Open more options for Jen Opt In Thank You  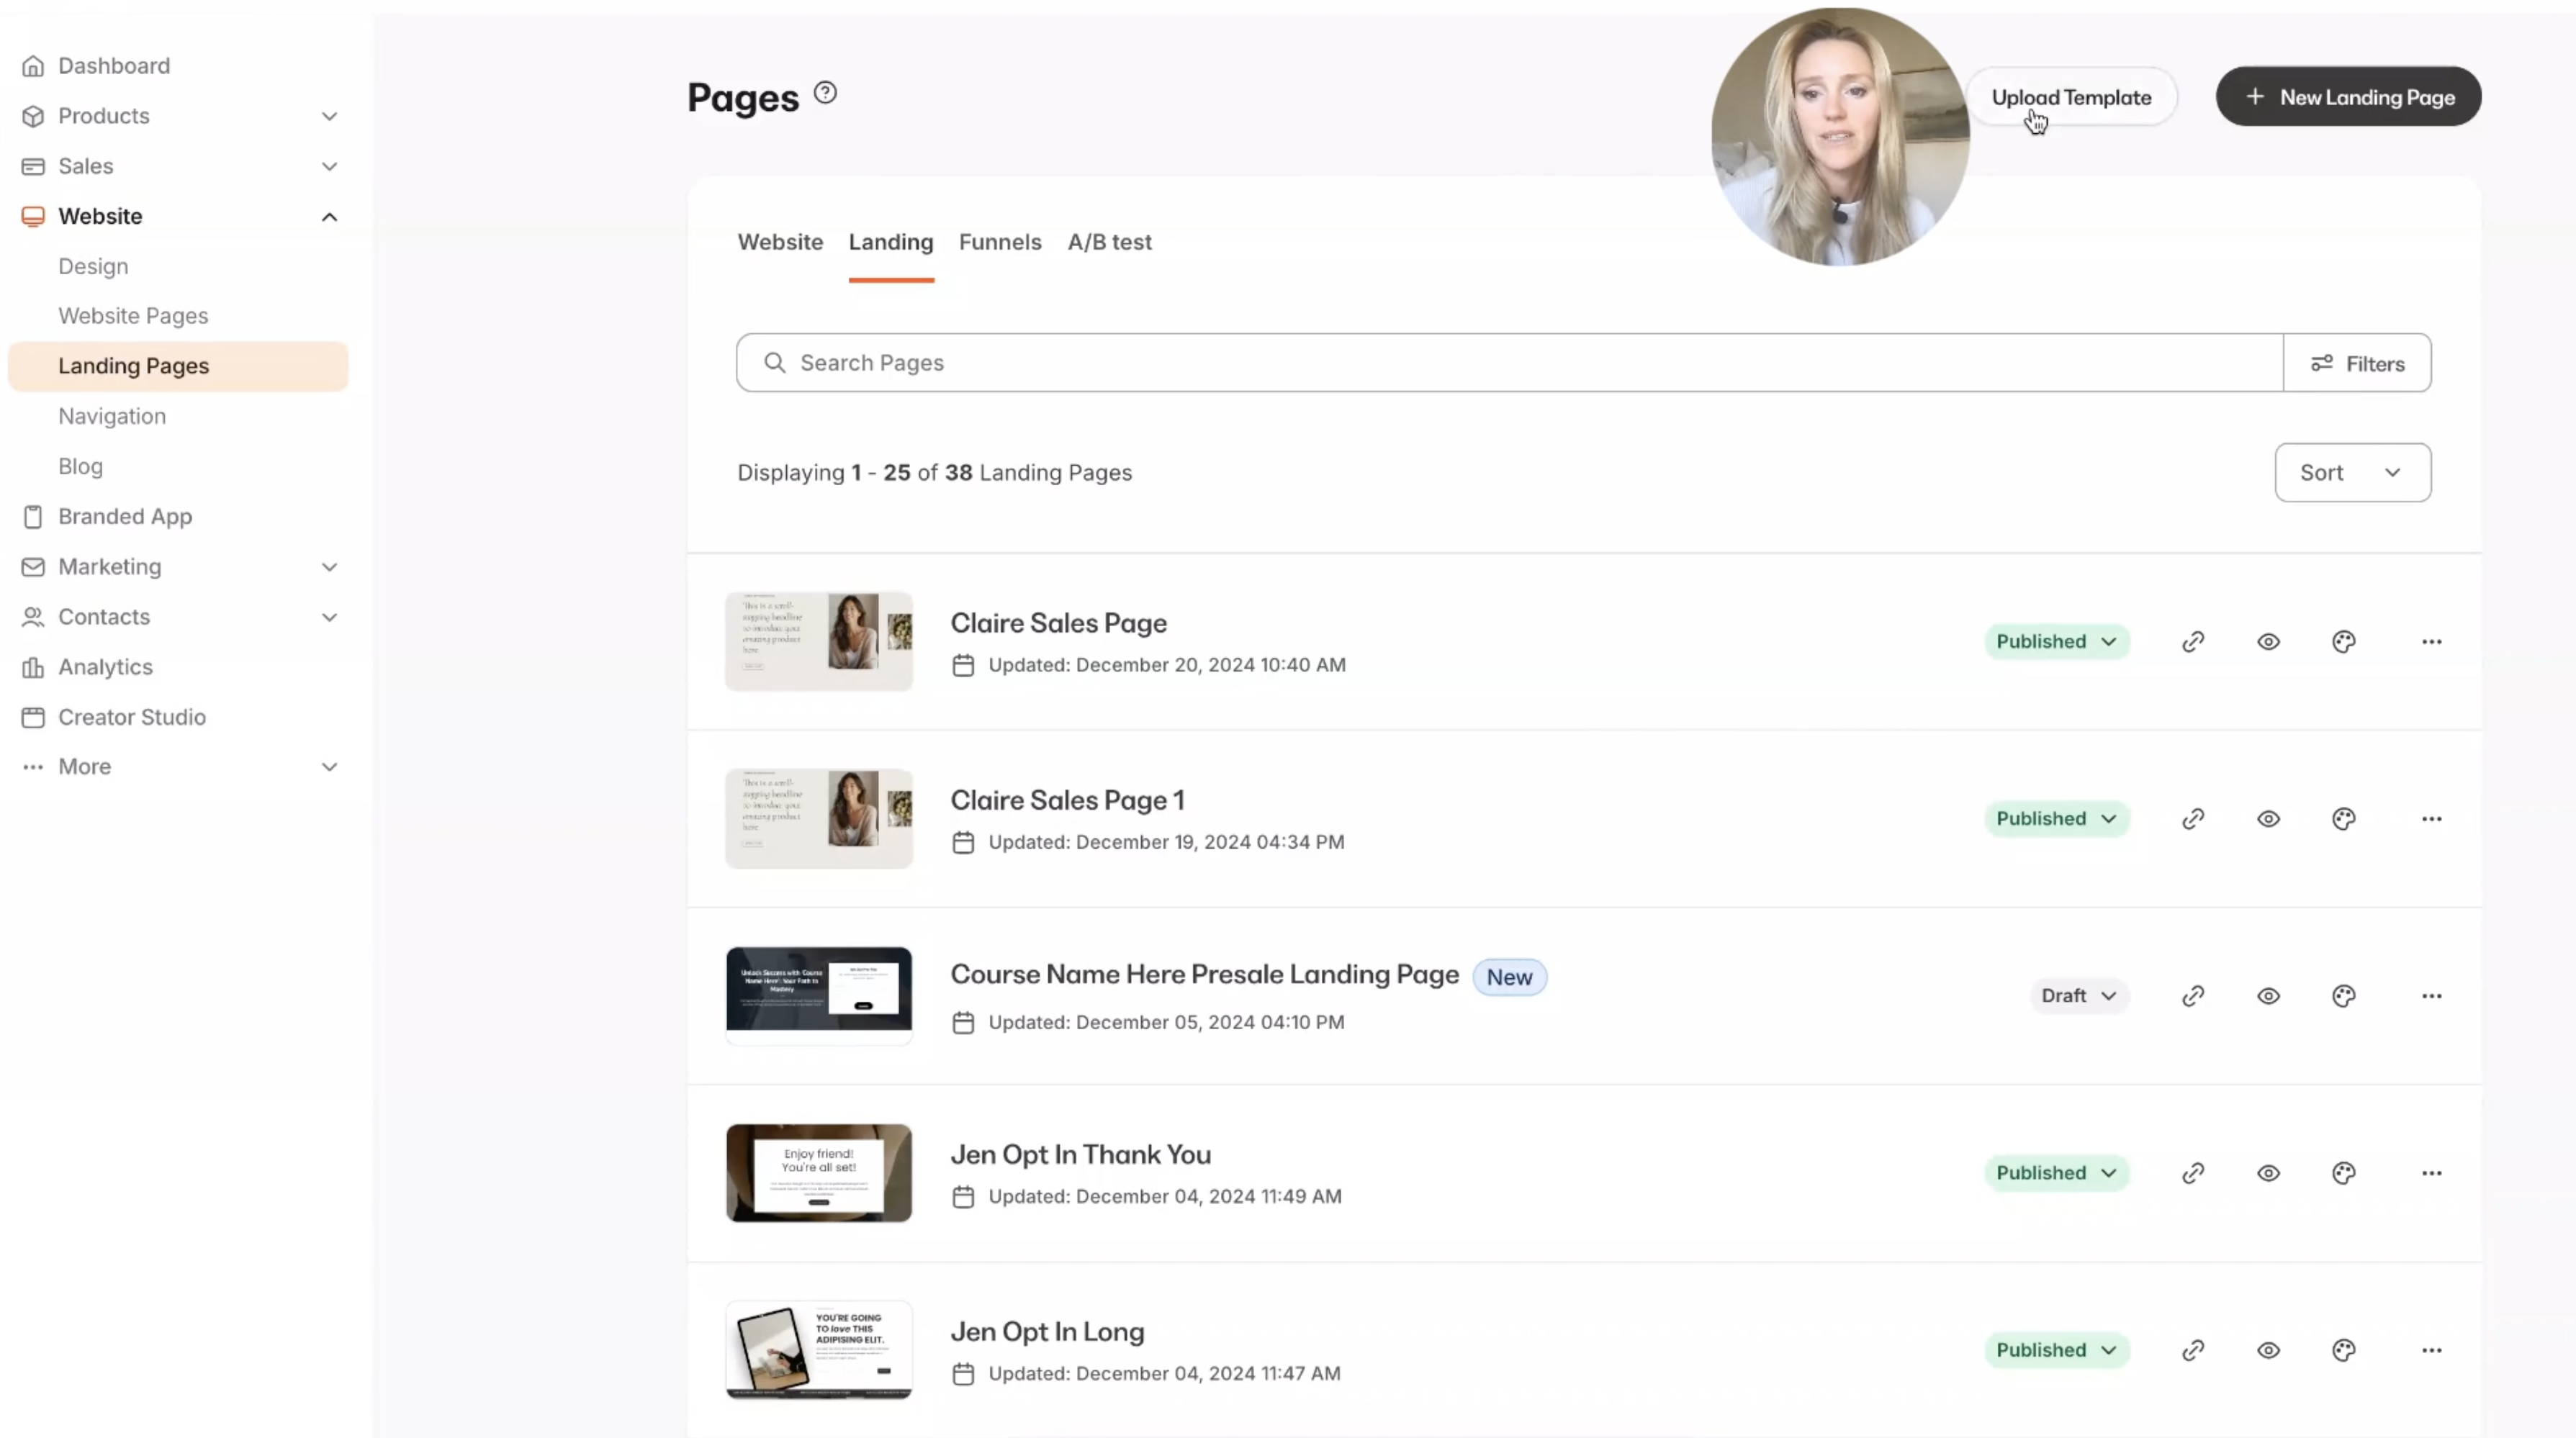(x=2431, y=1173)
